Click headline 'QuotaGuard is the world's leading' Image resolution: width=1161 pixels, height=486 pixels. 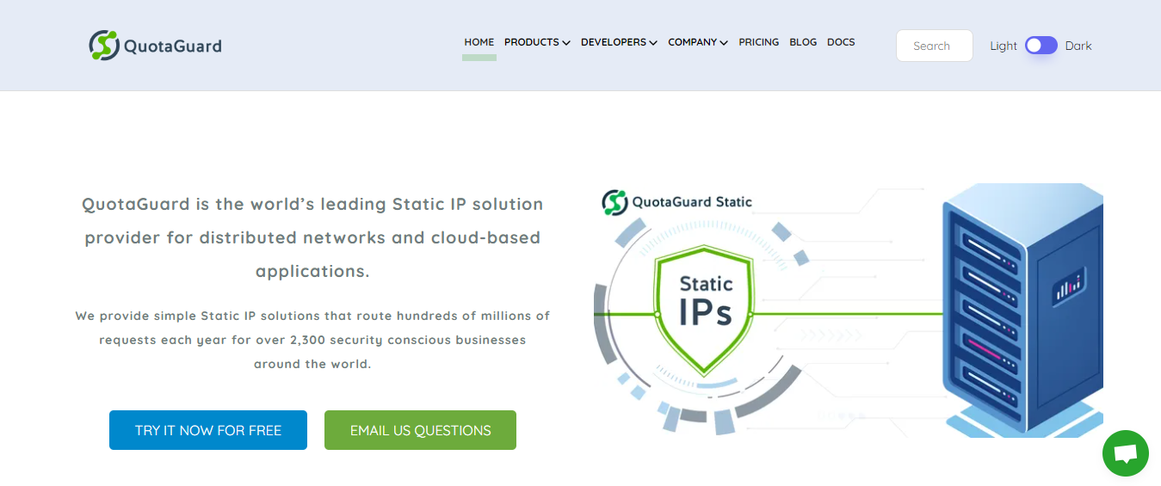(312, 237)
